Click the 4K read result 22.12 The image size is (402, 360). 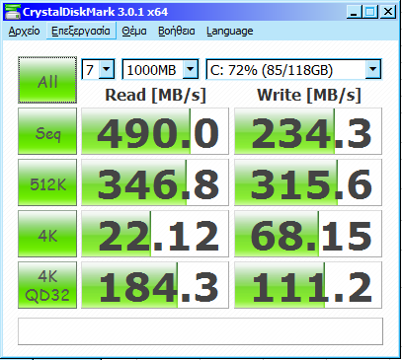(155, 234)
